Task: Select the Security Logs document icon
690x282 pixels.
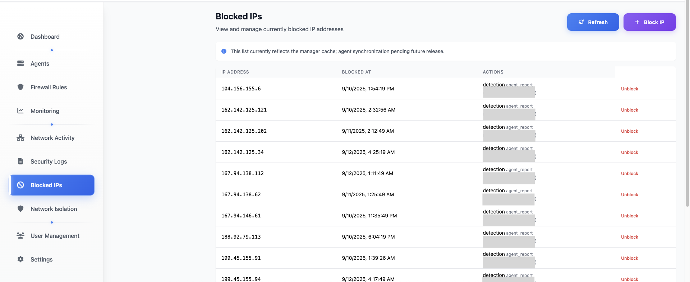Action: (x=20, y=161)
